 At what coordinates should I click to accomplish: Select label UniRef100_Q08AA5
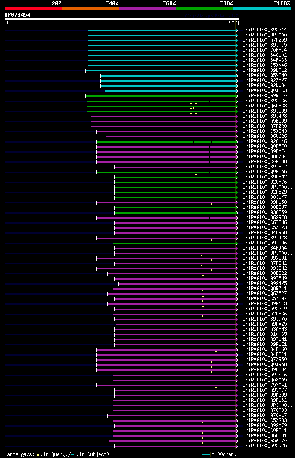click(x=265, y=380)
